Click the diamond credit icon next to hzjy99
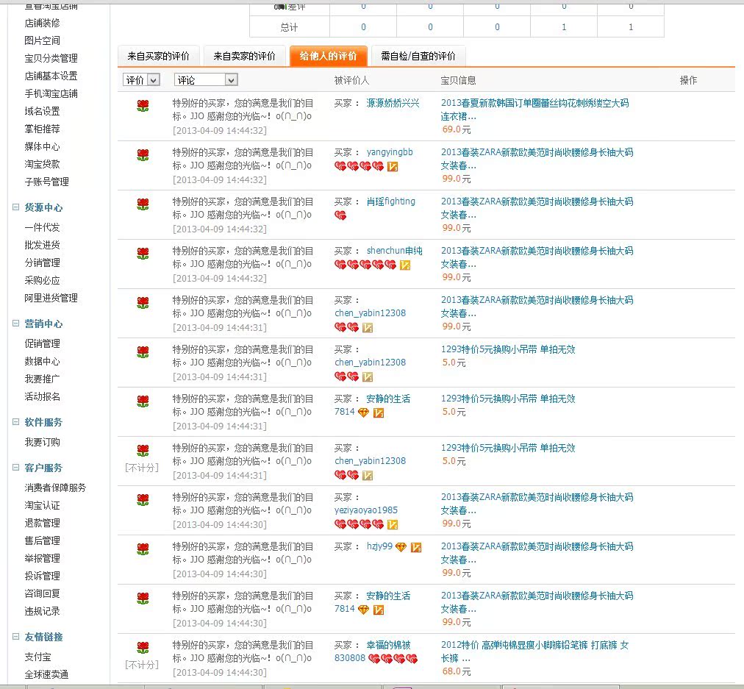The width and height of the screenshot is (744, 689). click(401, 547)
